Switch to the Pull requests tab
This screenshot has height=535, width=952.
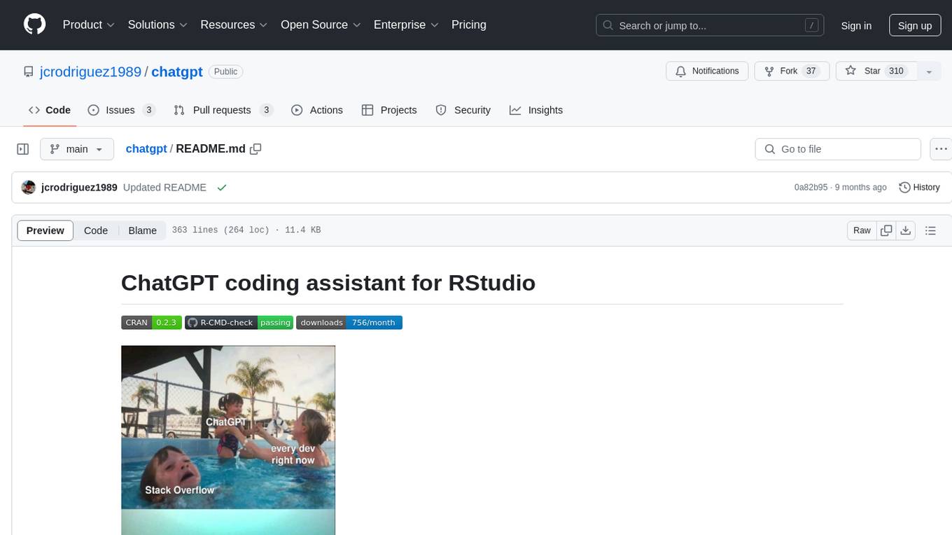click(223, 110)
